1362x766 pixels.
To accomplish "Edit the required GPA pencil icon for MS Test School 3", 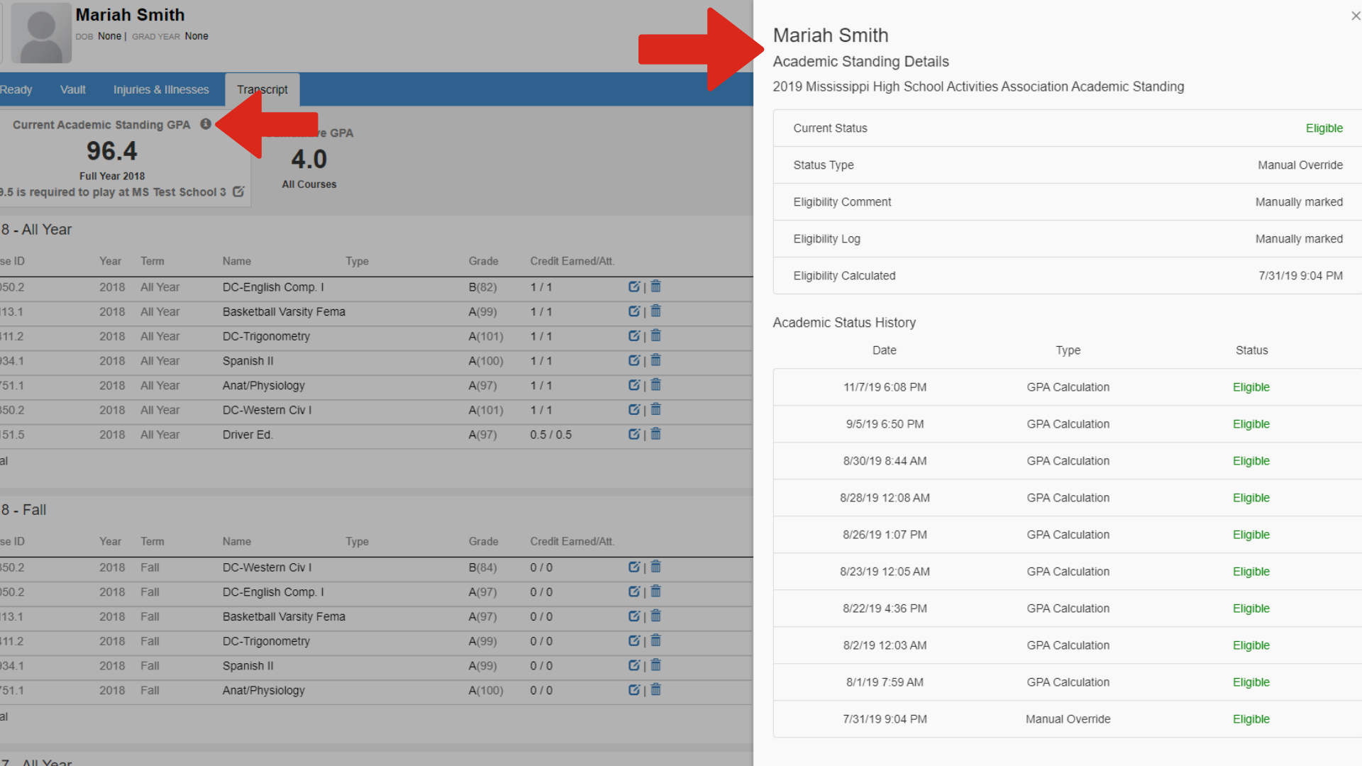I will [x=238, y=191].
